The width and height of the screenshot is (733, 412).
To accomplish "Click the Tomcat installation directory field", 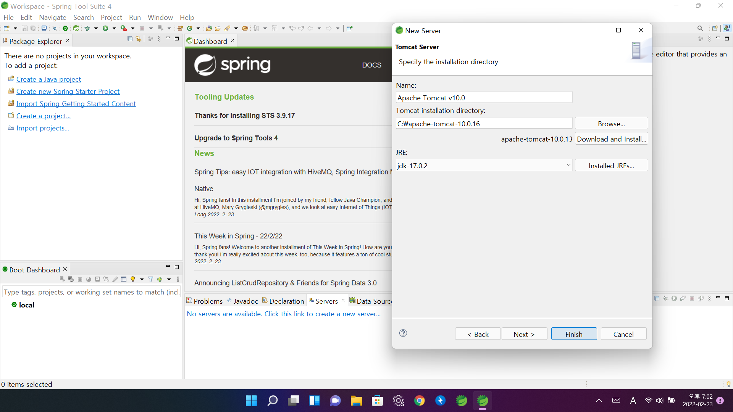I will [x=484, y=124].
